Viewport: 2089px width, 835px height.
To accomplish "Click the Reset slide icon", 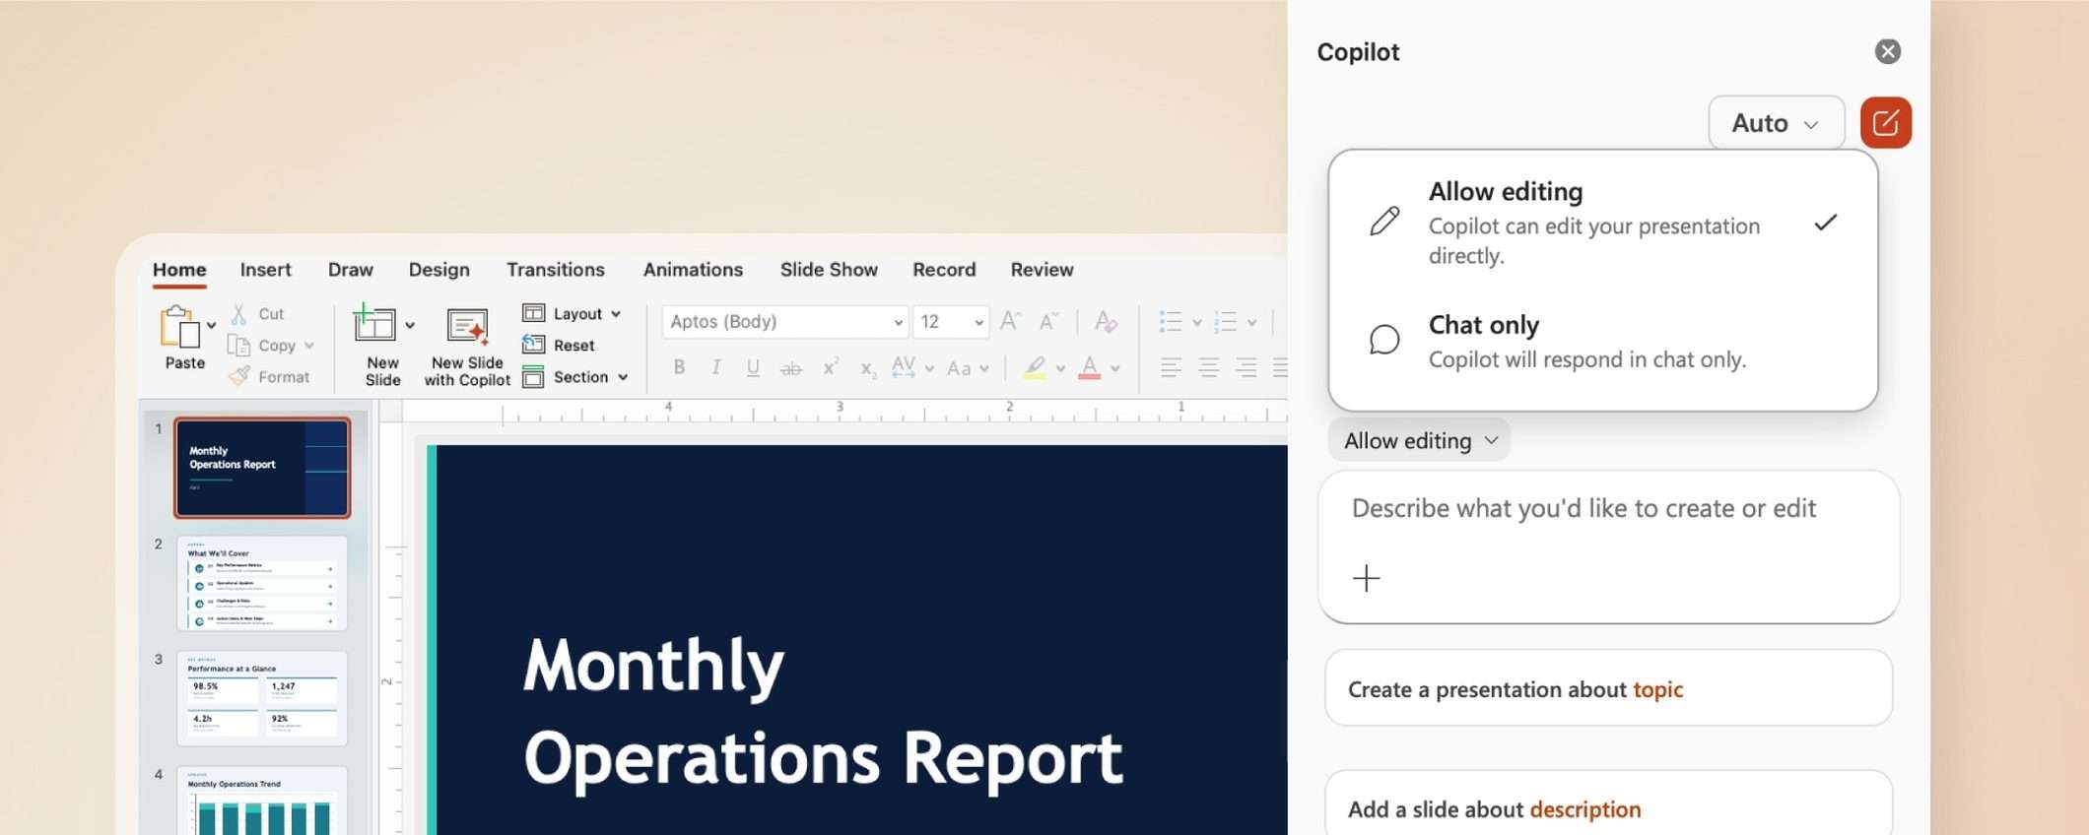I will point(533,345).
